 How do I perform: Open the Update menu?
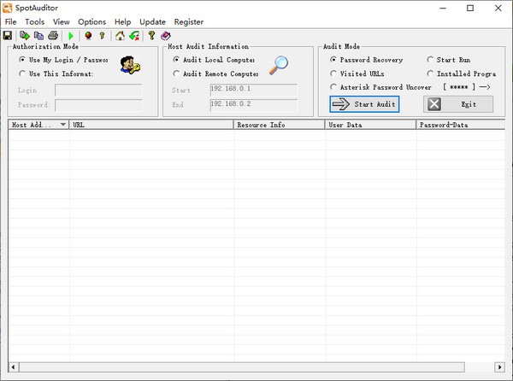point(152,22)
